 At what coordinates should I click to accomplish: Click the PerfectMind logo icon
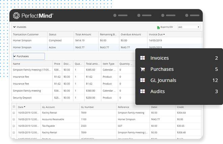(16, 16)
